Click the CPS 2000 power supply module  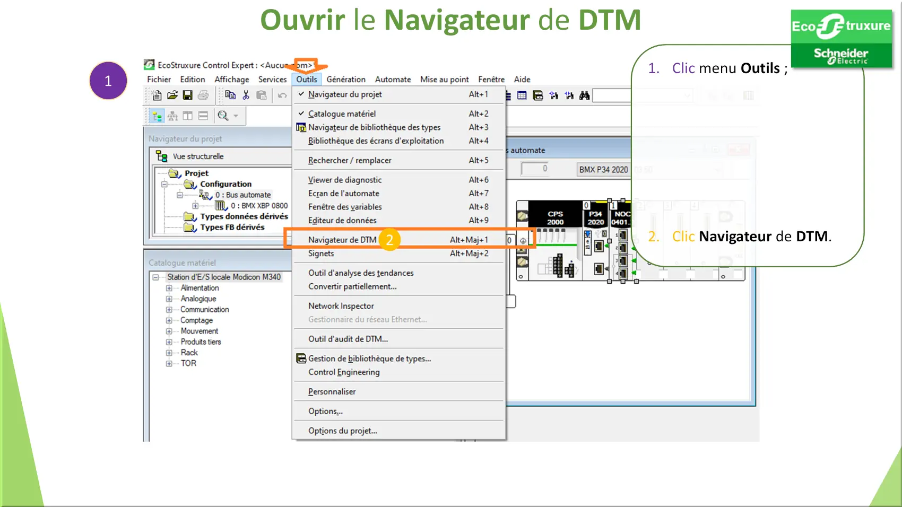point(556,240)
